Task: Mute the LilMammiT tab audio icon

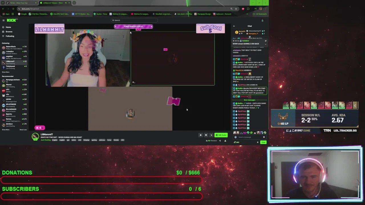Action: click(x=66, y=3)
